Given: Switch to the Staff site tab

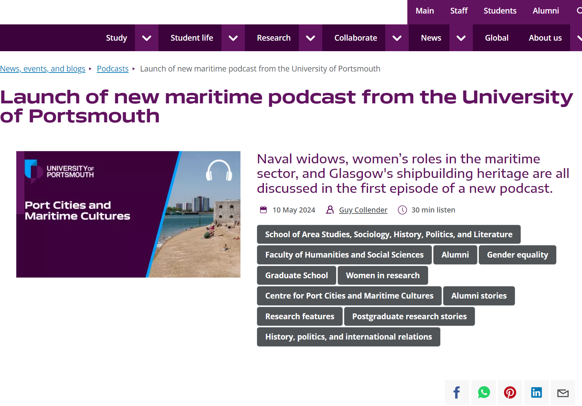Looking at the screenshot, I should [x=459, y=11].
